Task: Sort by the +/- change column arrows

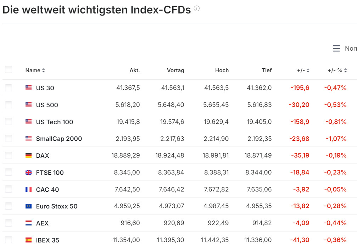Action: (x=308, y=70)
